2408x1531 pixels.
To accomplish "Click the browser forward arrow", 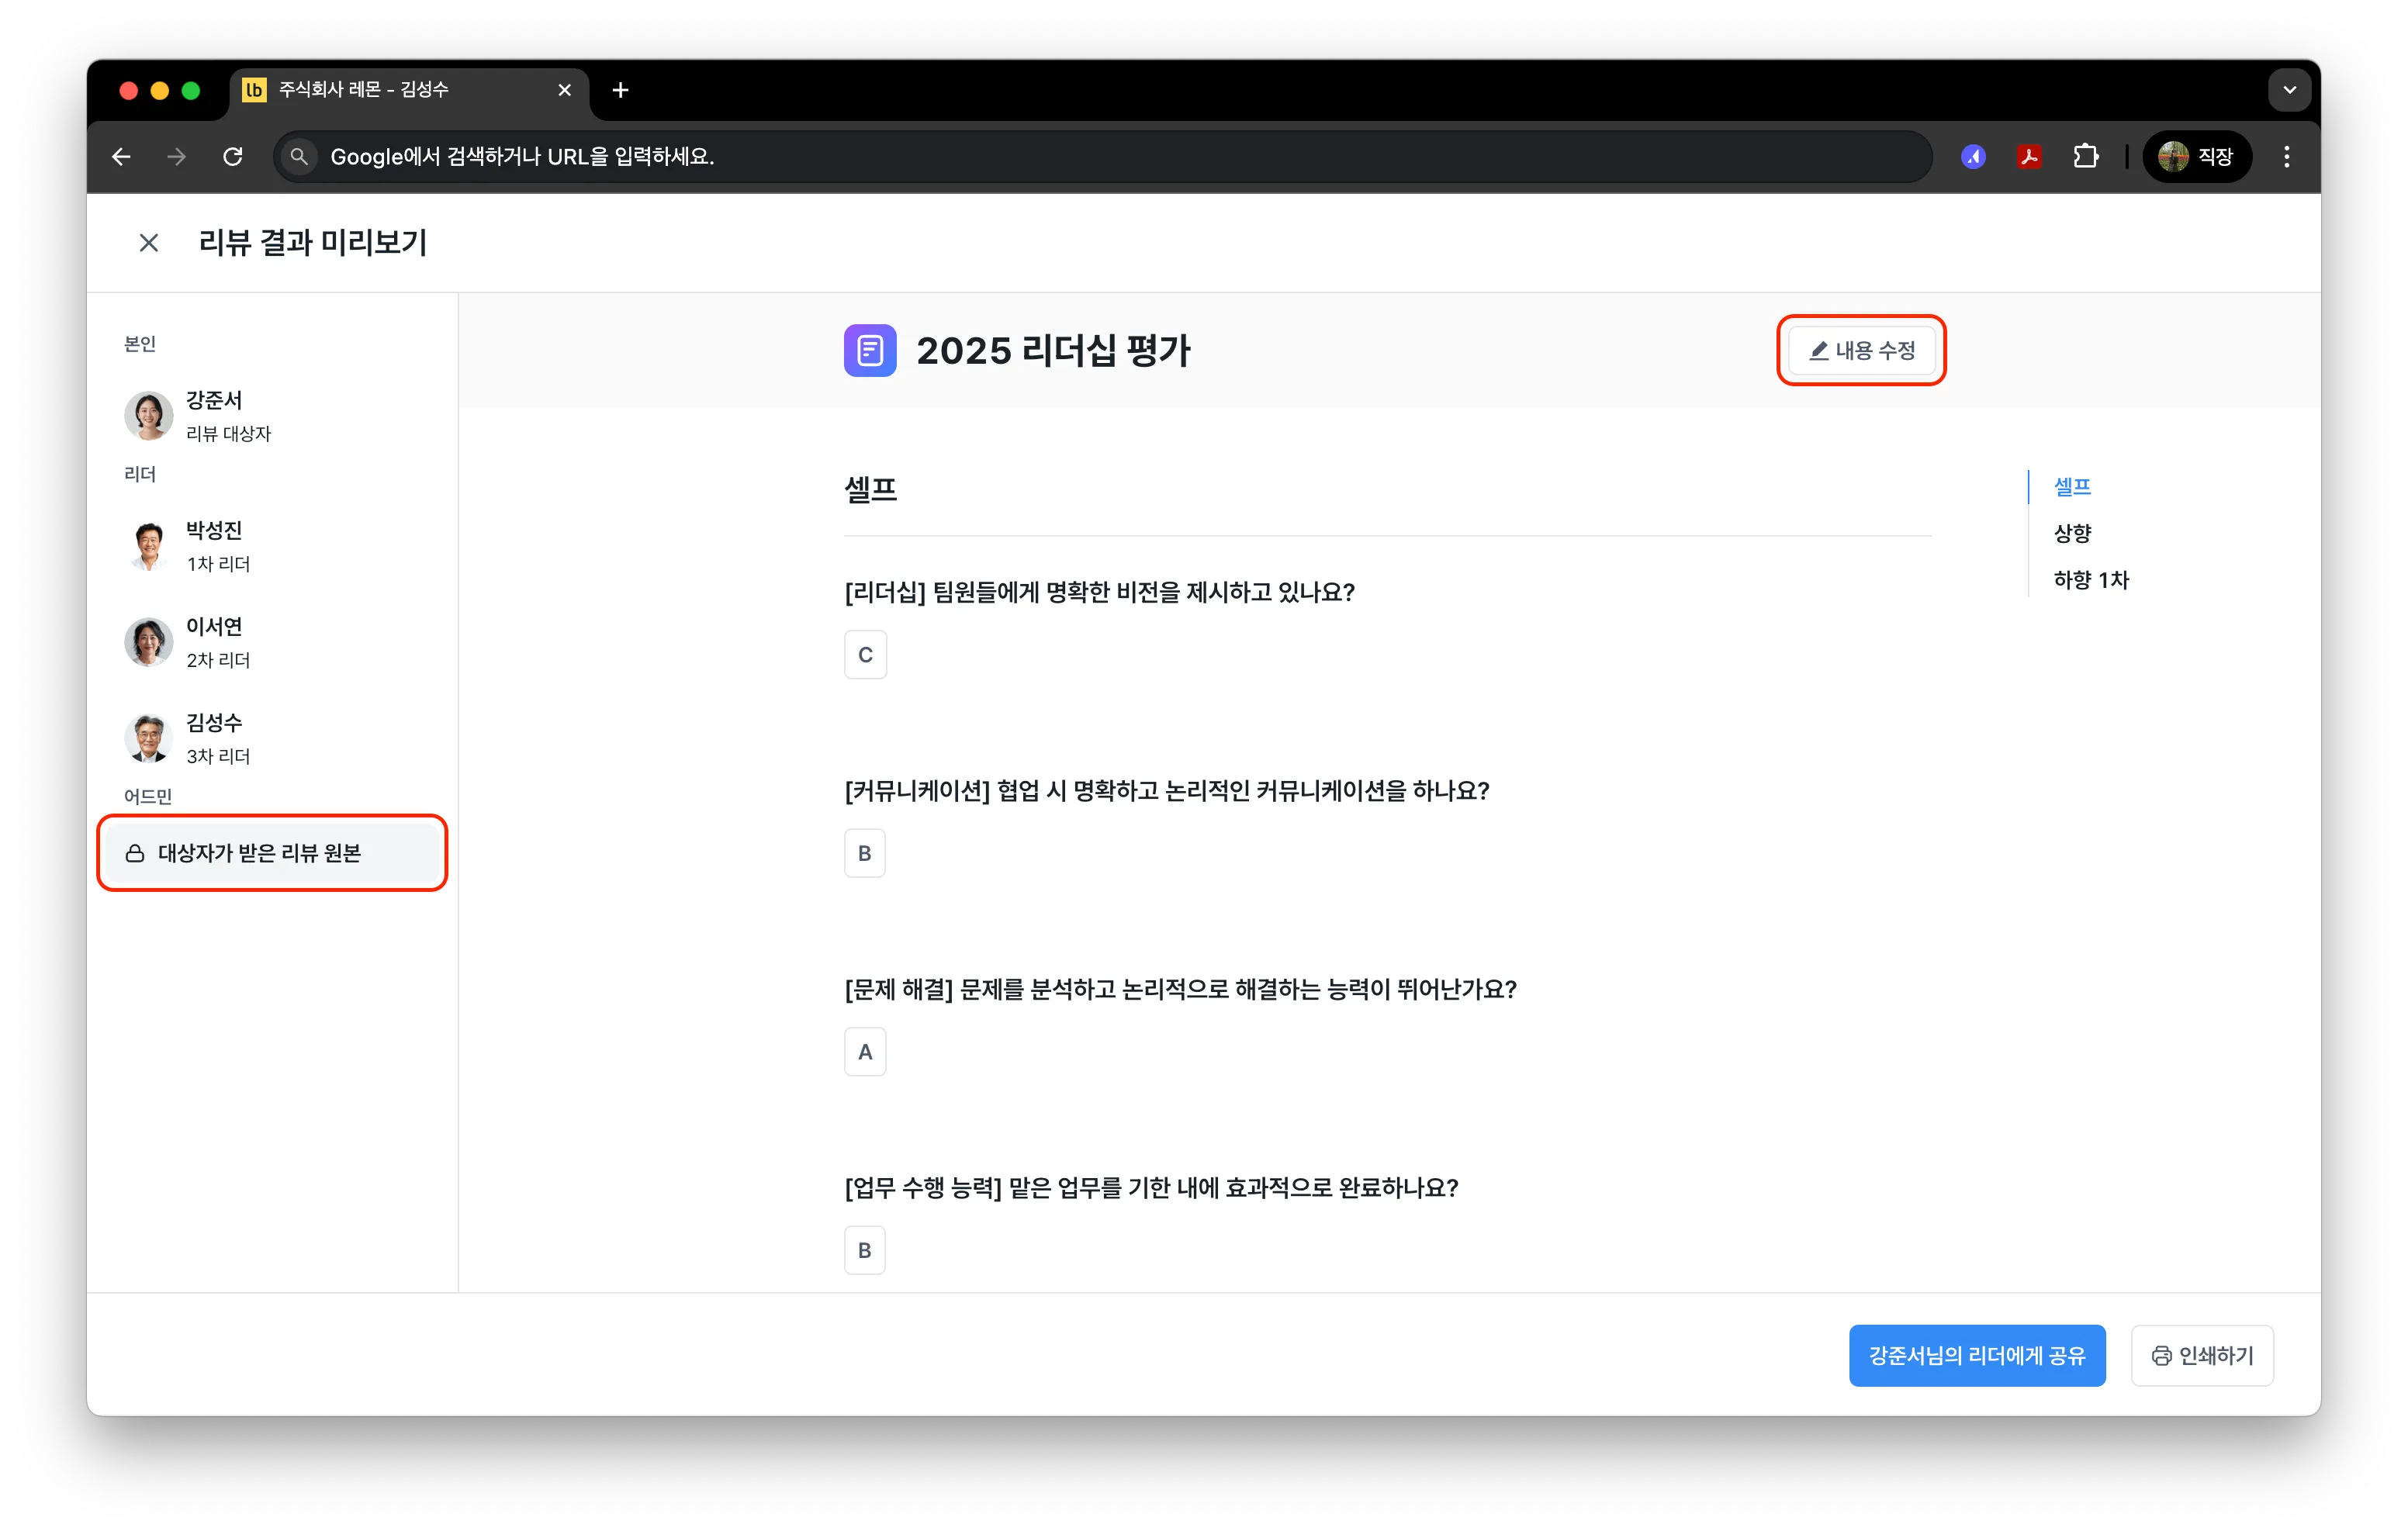I will pos(177,156).
